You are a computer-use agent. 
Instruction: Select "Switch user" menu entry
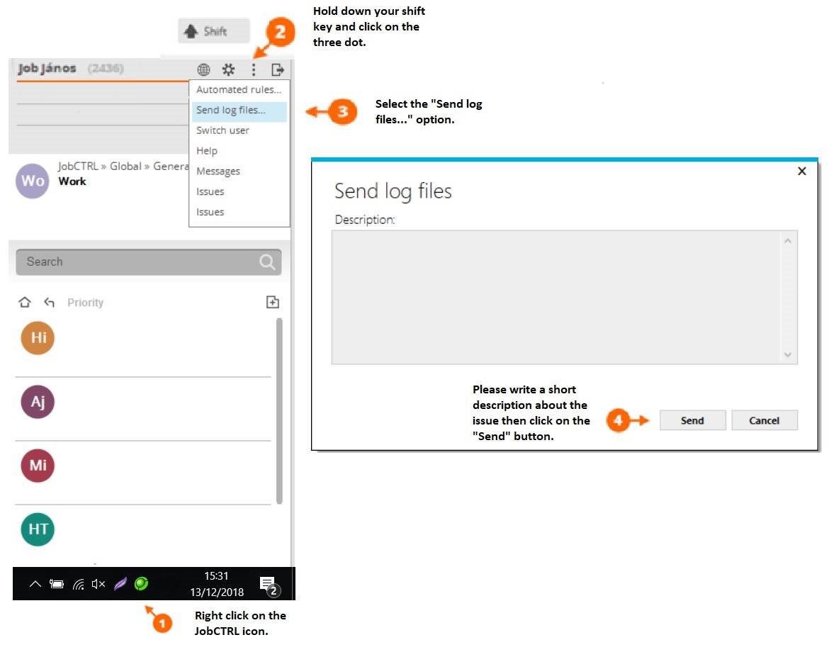coord(222,130)
